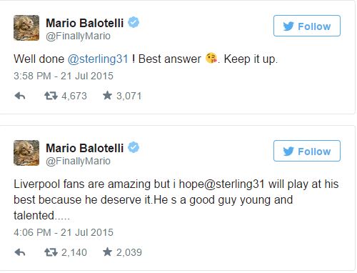Click profile avatar on first tweet
Viewport: 357px width, 273px height.
26,28
